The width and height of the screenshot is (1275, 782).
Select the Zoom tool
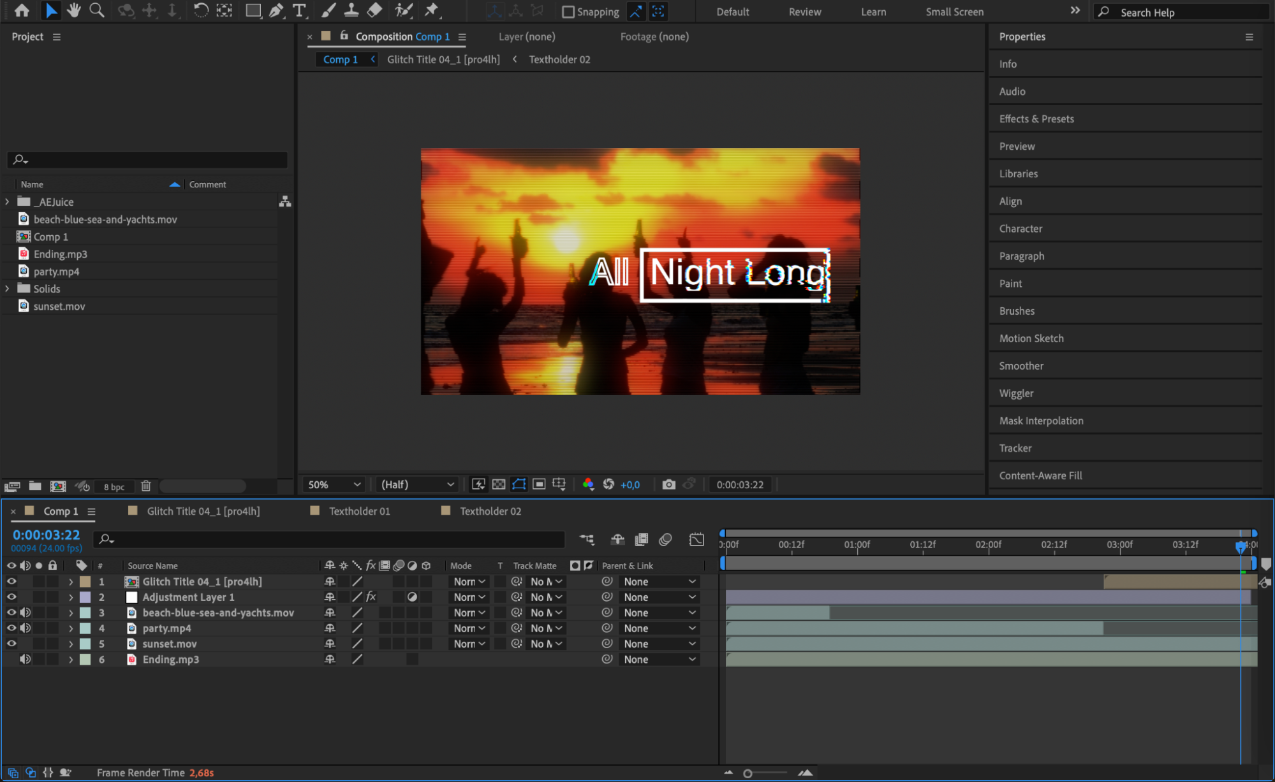(96, 10)
